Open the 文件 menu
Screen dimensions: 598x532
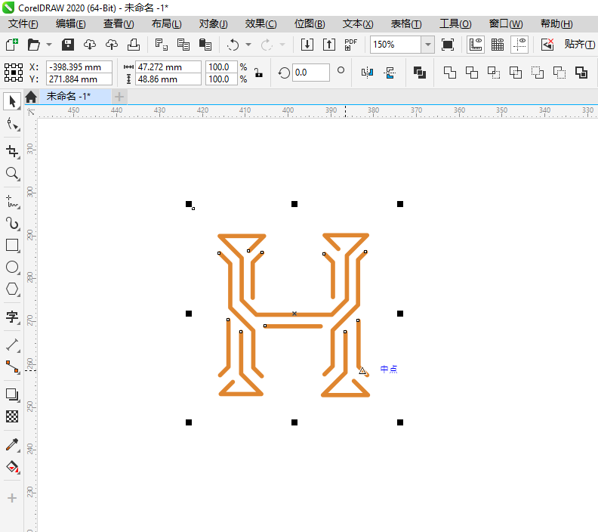(x=23, y=23)
